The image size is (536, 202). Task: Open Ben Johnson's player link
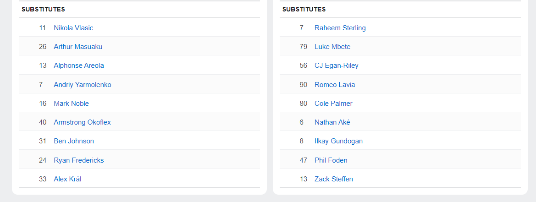[x=74, y=141]
